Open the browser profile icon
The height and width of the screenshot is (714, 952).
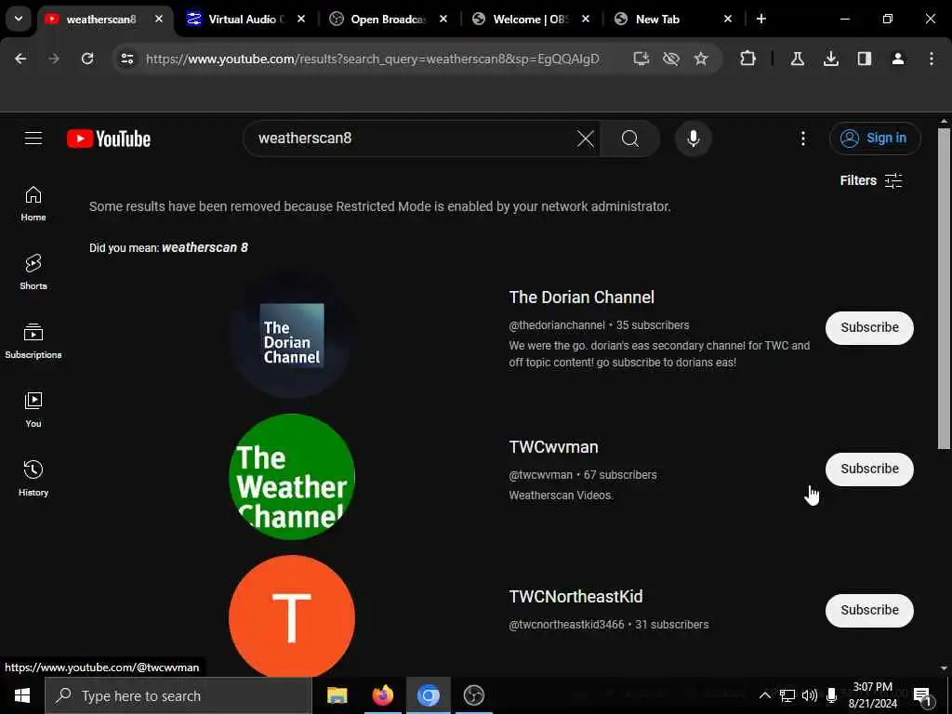pos(898,59)
